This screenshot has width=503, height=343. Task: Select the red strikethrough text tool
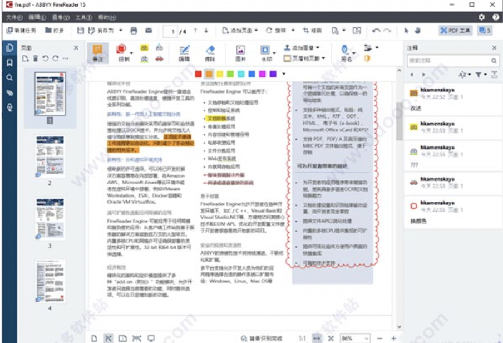pyautogui.click(x=159, y=59)
